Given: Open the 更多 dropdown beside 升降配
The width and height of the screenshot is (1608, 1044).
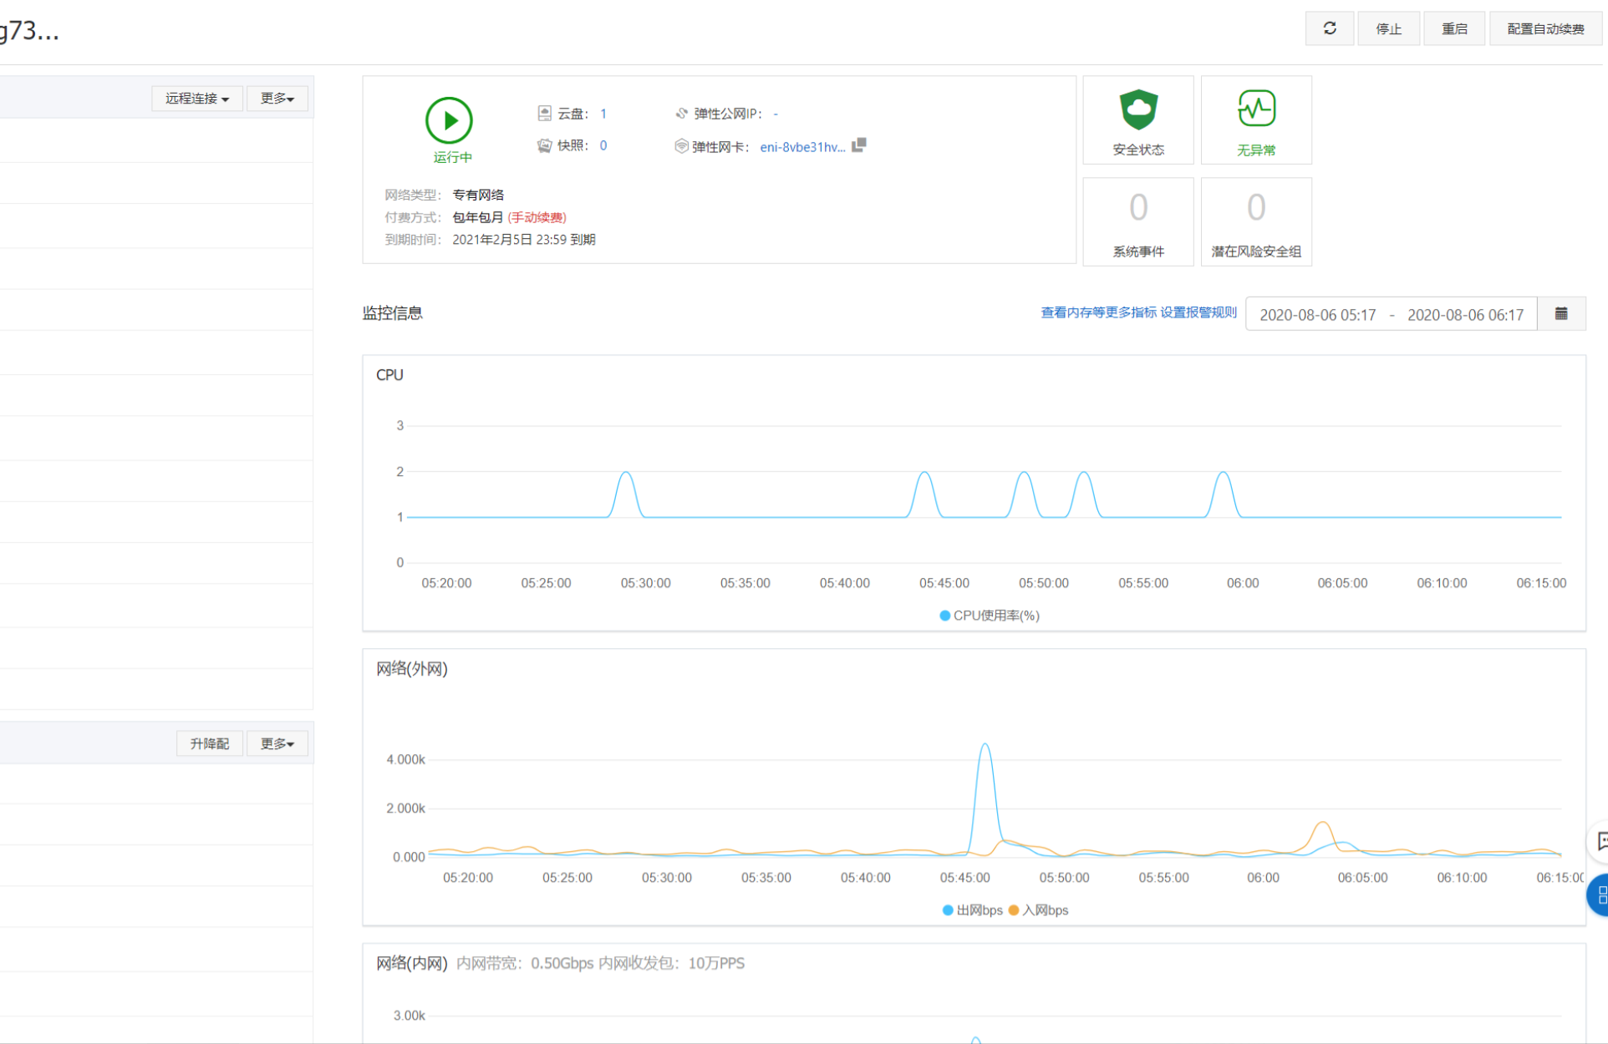Looking at the screenshot, I should click(x=277, y=743).
